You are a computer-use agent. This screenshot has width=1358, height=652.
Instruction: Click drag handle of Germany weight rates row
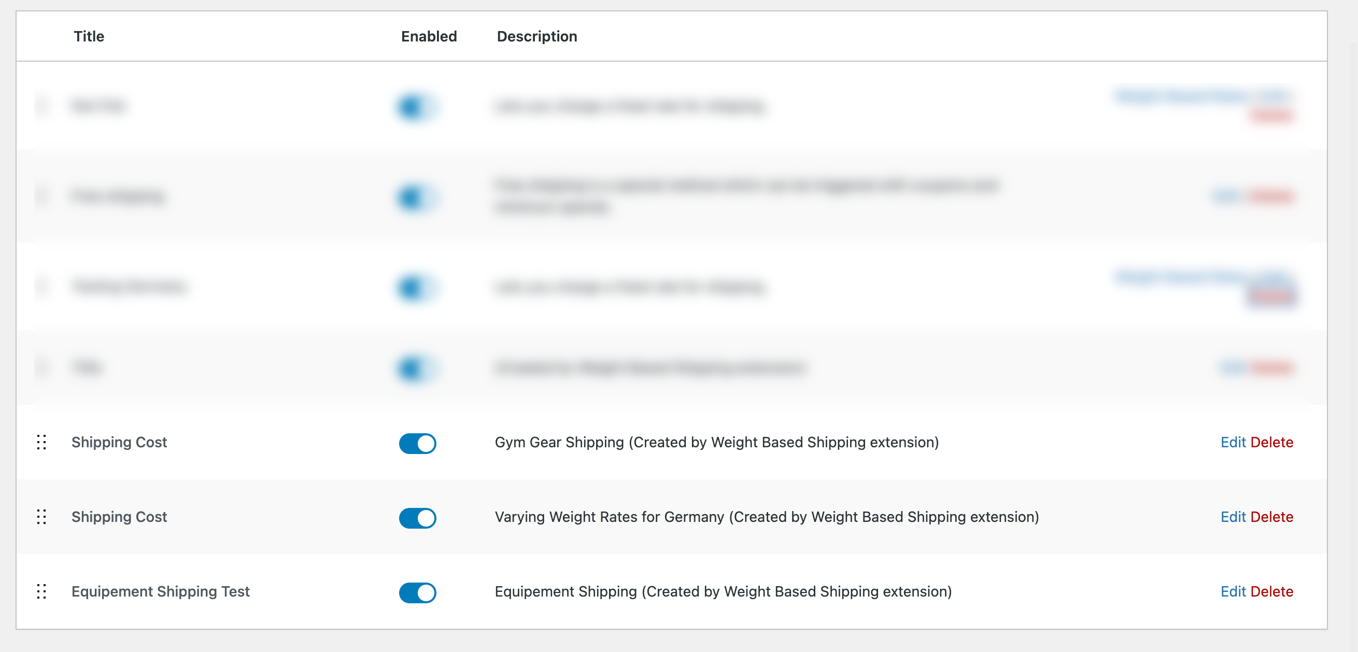coord(41,517)
